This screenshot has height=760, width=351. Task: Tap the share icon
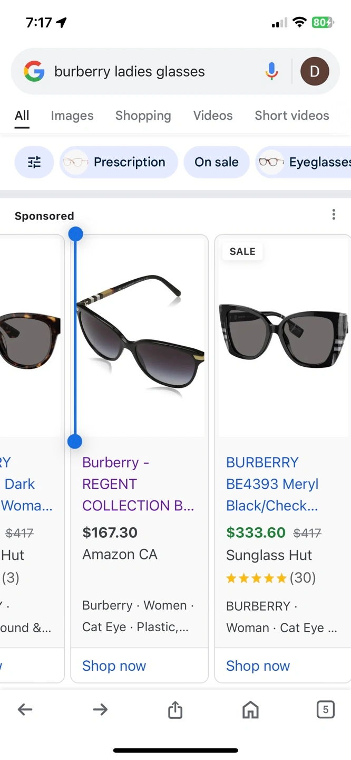point(175,710)
